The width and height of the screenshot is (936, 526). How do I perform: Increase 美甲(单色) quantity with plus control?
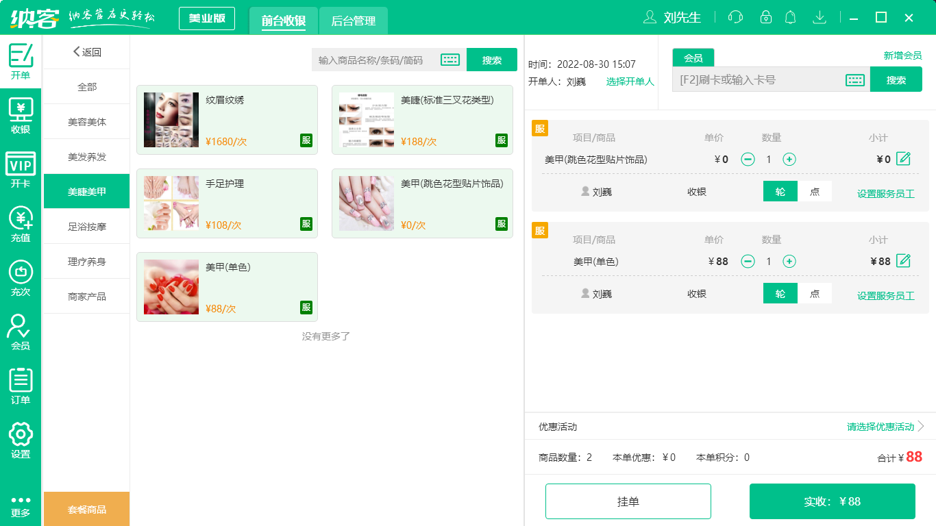(x=790, y=261)
